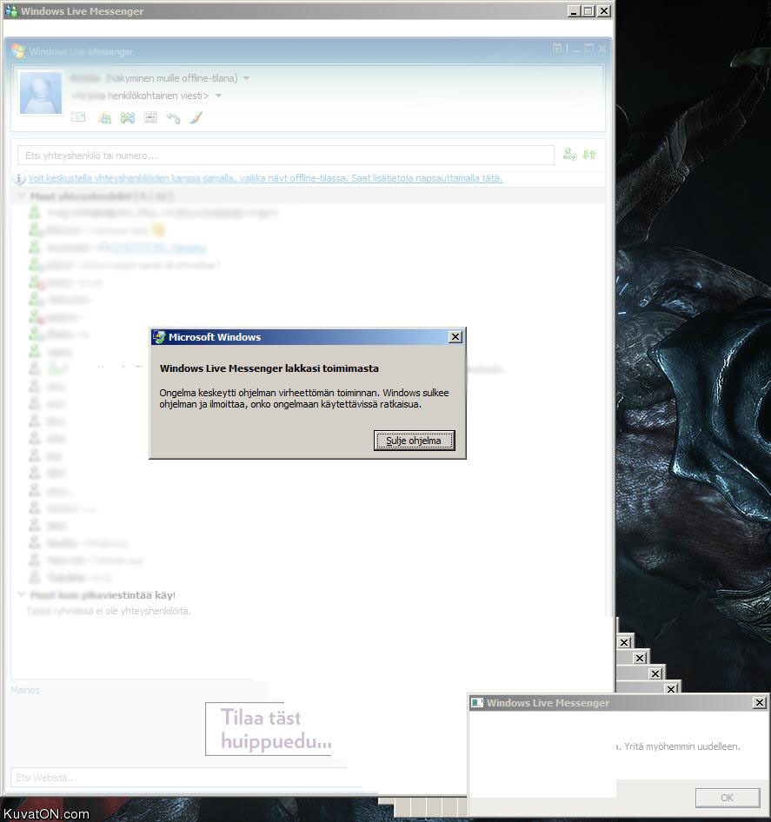Screen dimensions: 771x822
Task: Click the add contact icon
Action: pyautogui.click(x=569, y=155)
